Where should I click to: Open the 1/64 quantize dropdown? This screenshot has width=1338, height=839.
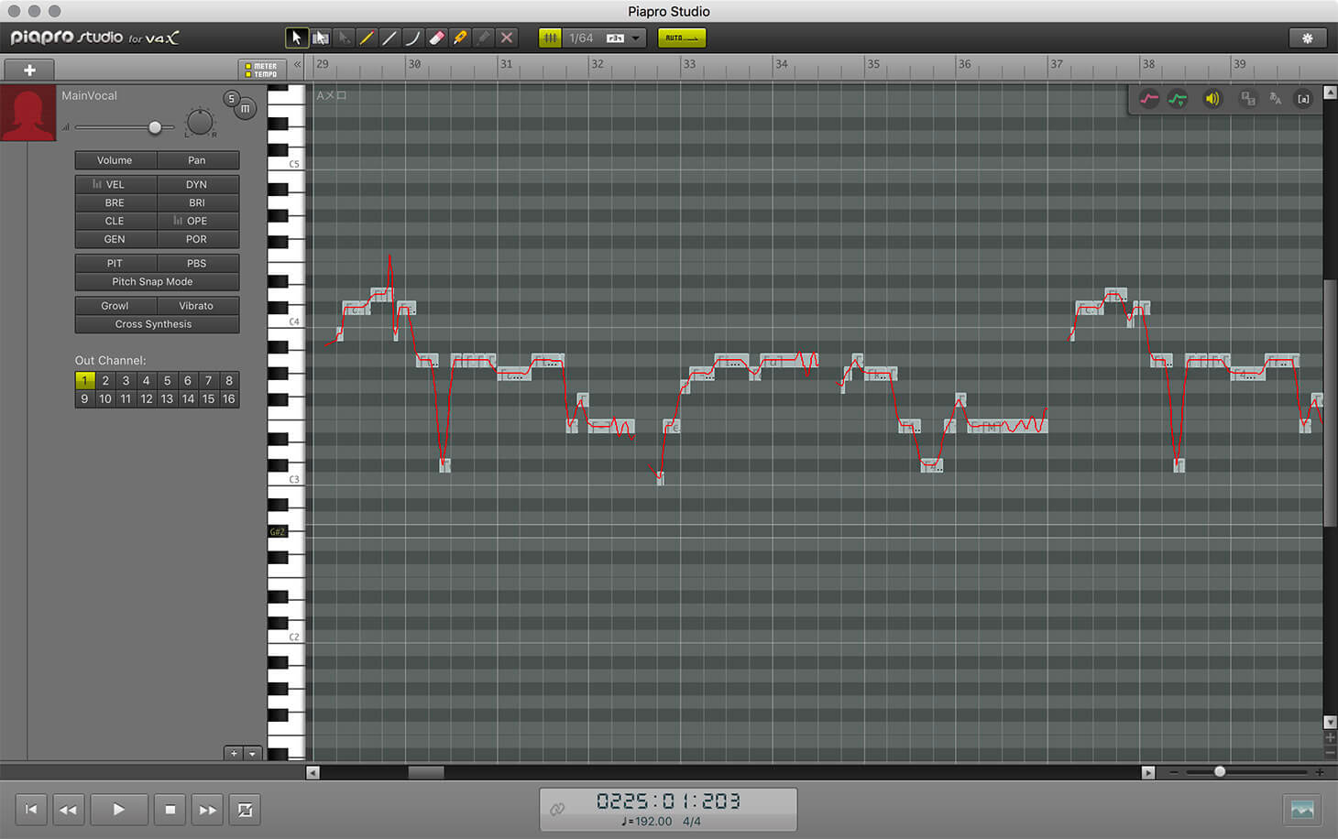(x=635, y=38)
